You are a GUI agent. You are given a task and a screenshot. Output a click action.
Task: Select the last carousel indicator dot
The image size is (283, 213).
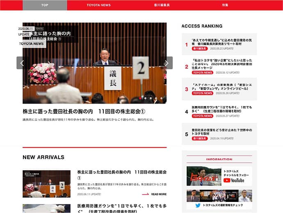point(162,98)
